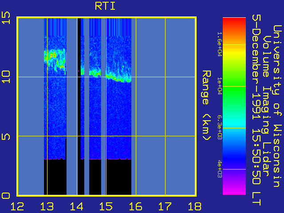The image size is (284, 213).
Task: Click the x-axis label 12
Action: pyautogui.click(x=17, y=206)
